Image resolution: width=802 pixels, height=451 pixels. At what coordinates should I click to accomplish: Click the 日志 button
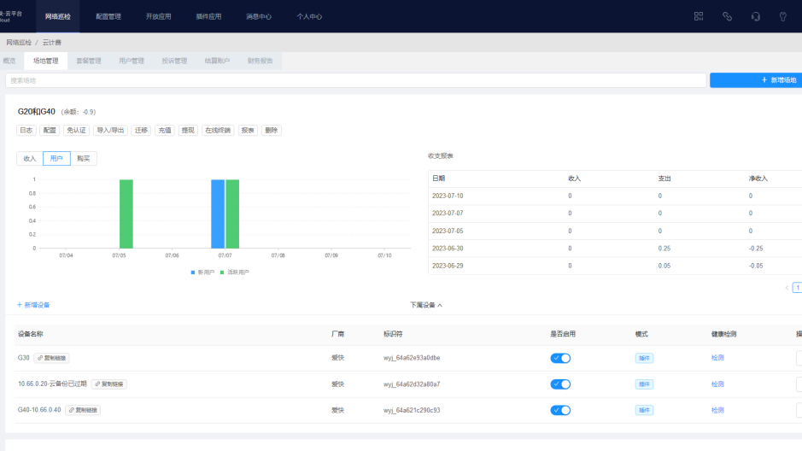[26, 131]
